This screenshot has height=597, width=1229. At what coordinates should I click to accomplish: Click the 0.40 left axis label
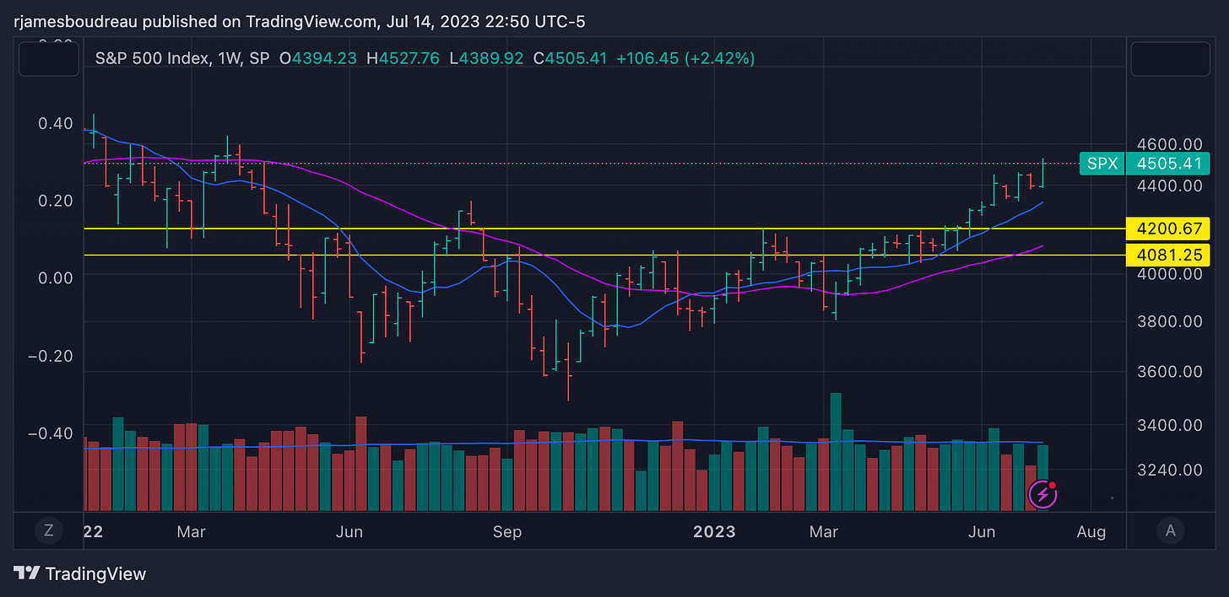click(x=55, y=124)
